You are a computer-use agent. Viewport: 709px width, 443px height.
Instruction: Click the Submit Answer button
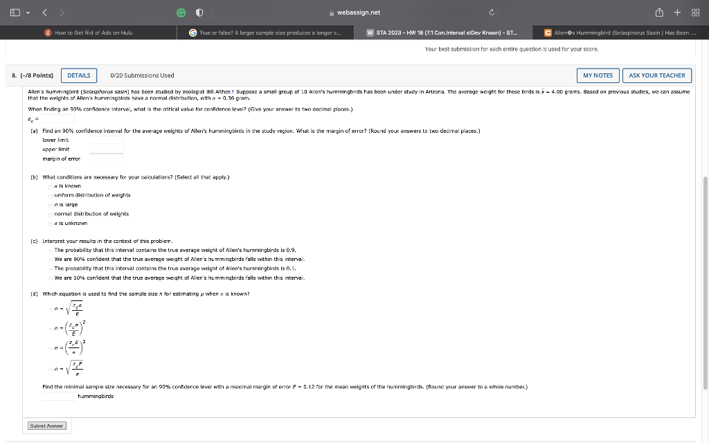tap(46, 426)
